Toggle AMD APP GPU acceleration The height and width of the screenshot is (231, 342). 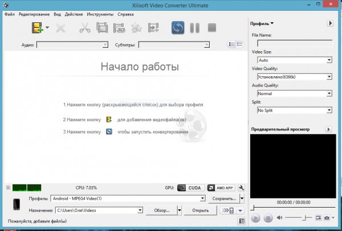221,188
